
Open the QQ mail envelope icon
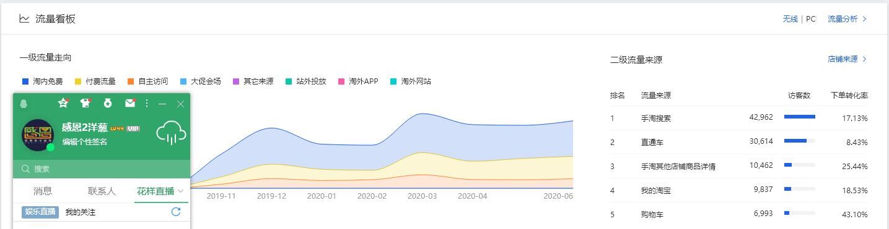coord(130,103)
